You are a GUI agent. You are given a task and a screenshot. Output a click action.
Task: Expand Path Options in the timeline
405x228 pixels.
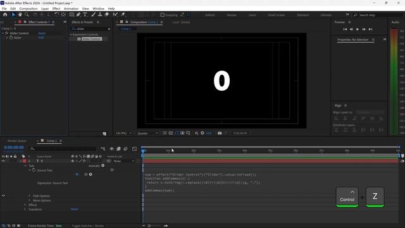[30, 196]
